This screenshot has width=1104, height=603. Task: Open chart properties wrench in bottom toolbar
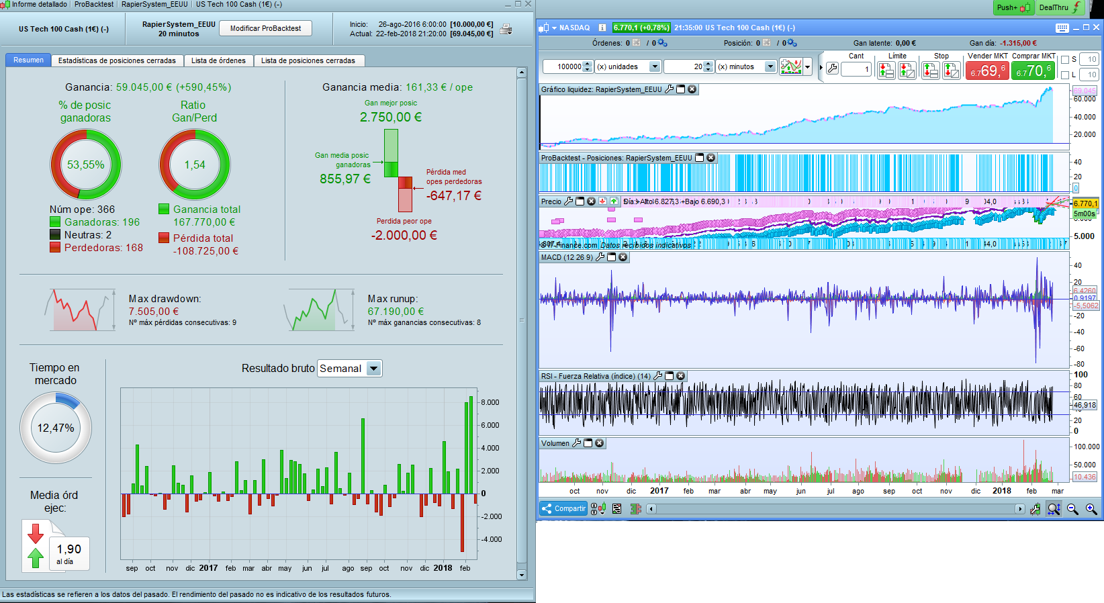(x=1035, y=509)
